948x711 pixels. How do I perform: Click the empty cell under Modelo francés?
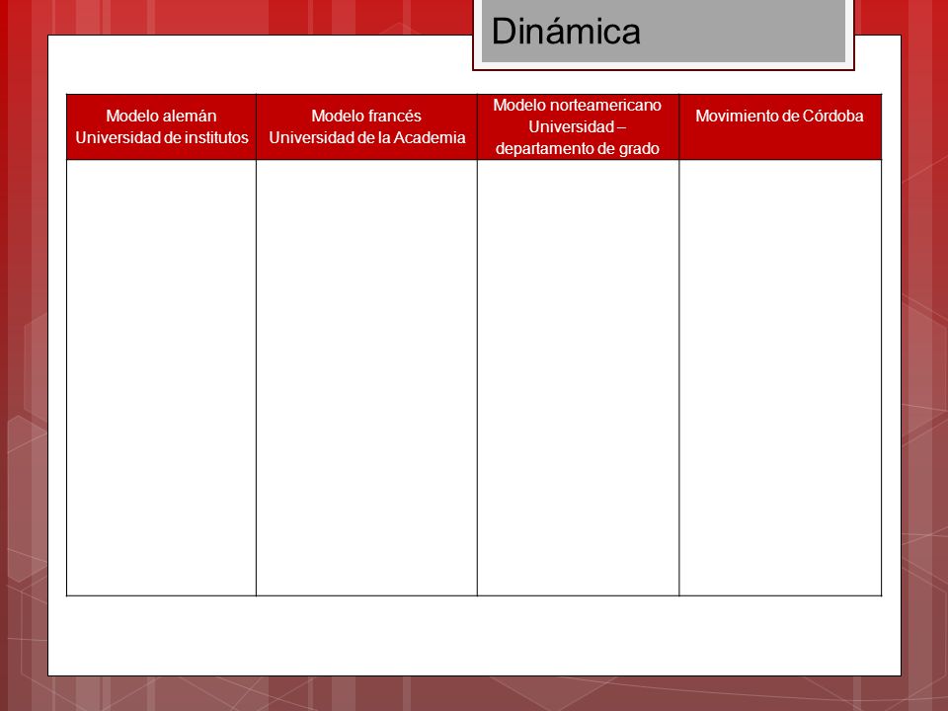click(367, 378)
